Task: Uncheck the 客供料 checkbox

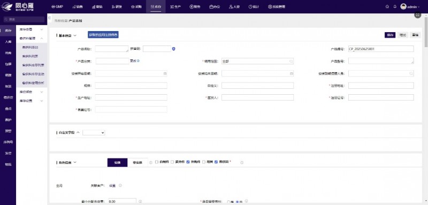Action: pyautogui.click(x=216, y=162)
